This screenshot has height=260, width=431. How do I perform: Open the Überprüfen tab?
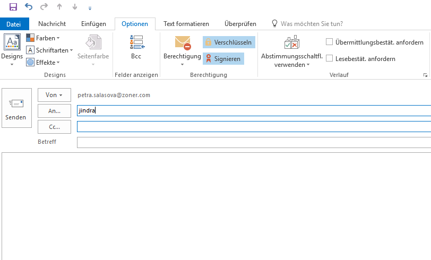point(240,24)
